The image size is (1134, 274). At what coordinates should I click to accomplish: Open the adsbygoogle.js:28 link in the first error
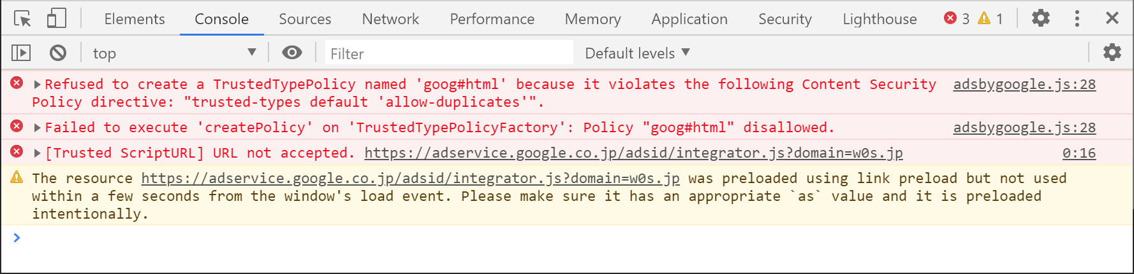pyautogui.click(x=1024, y=85)
